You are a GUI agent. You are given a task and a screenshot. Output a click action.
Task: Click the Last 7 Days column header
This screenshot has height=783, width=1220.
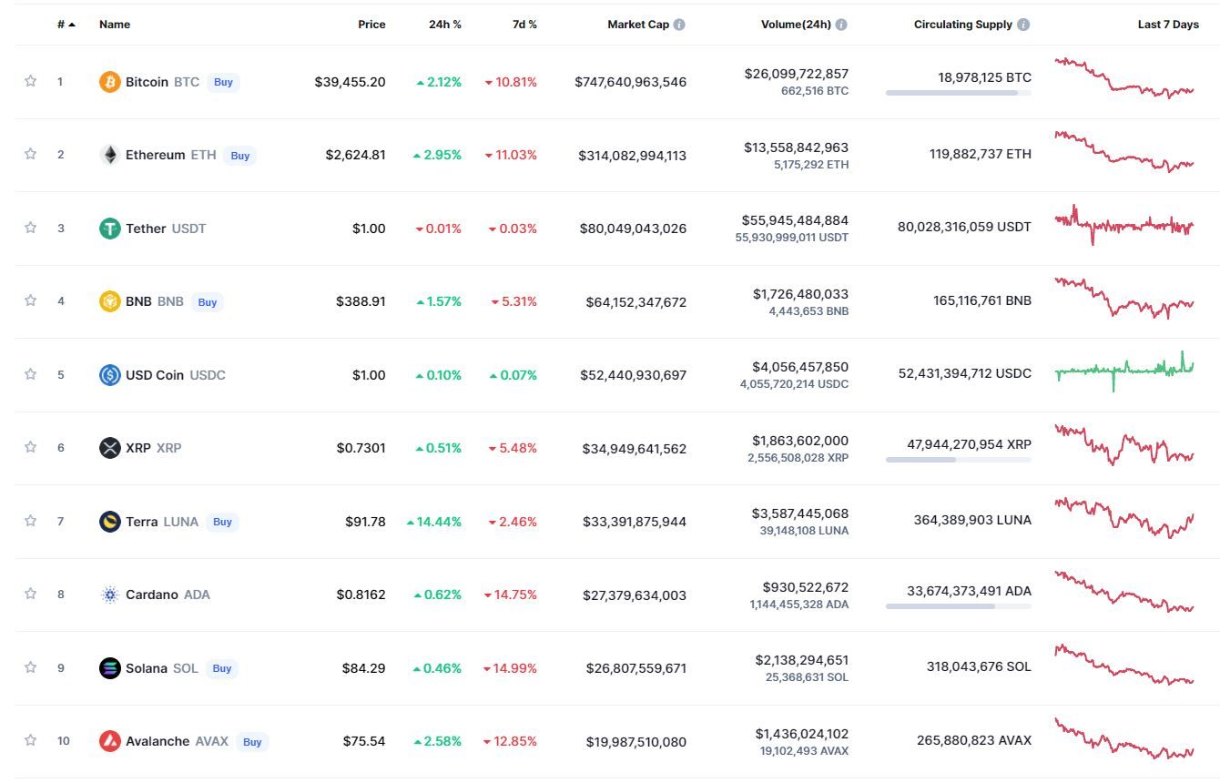tap(1168, 25)
